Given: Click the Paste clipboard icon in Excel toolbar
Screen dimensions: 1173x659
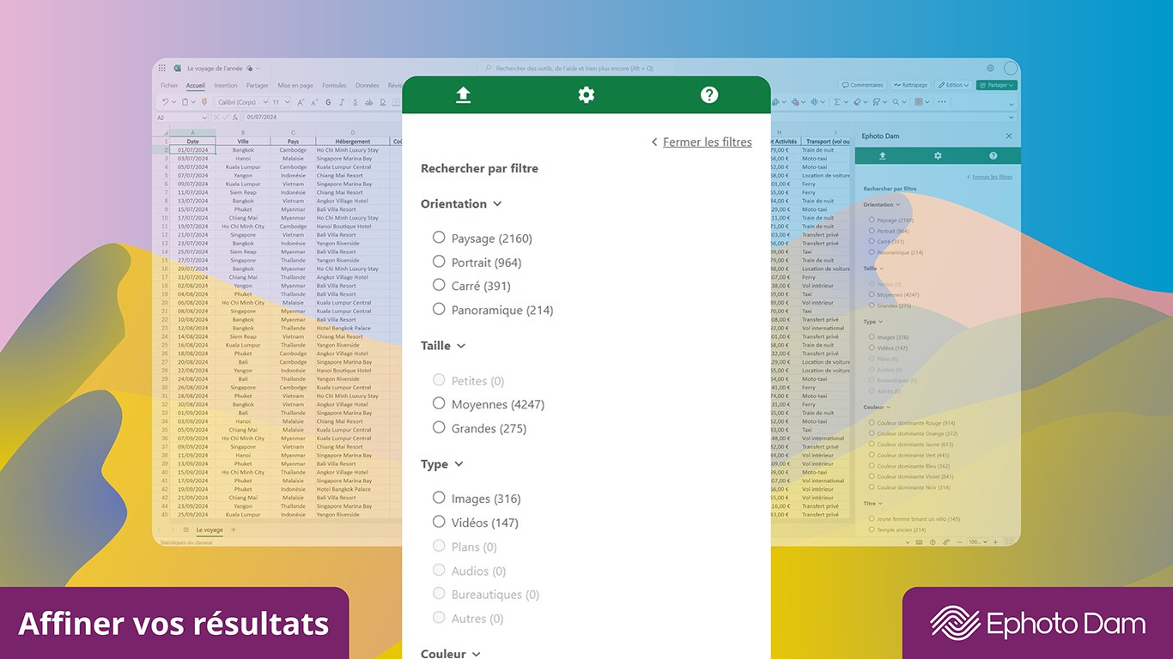Looking at the screenshot, I should tap(185, 102).
